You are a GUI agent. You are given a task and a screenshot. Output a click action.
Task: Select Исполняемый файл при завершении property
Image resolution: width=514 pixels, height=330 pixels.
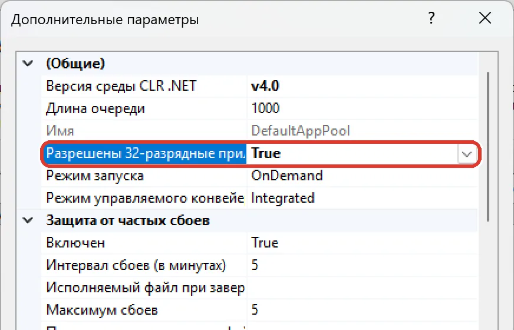point(145,288)
